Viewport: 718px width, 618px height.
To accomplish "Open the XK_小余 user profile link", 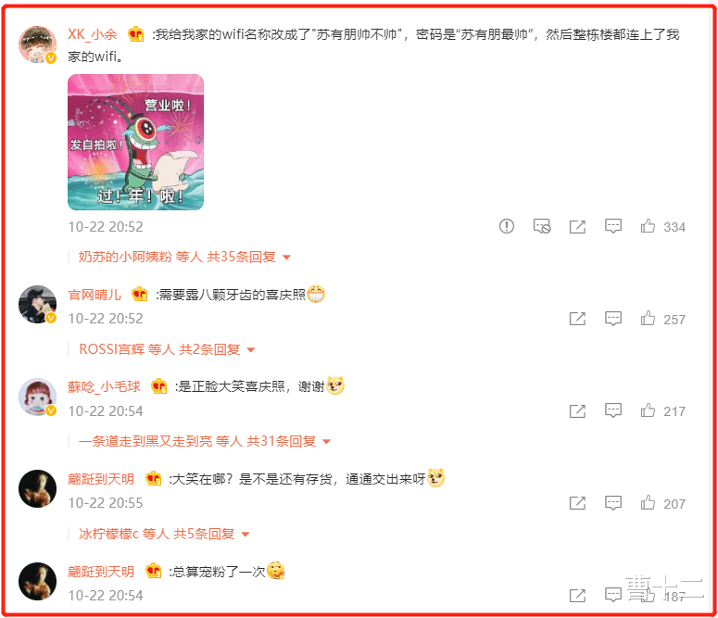I will click(93, 34).
